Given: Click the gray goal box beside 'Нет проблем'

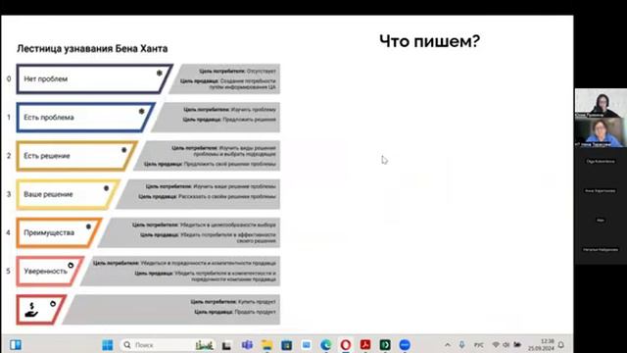Looking at the screenshot, I should [224, 78].
